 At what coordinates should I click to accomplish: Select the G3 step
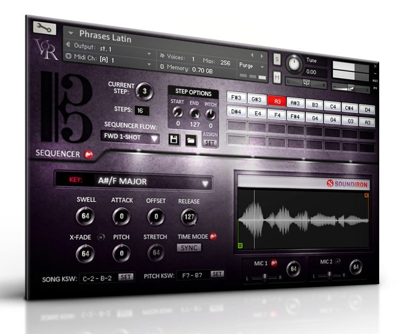[350, 121]
